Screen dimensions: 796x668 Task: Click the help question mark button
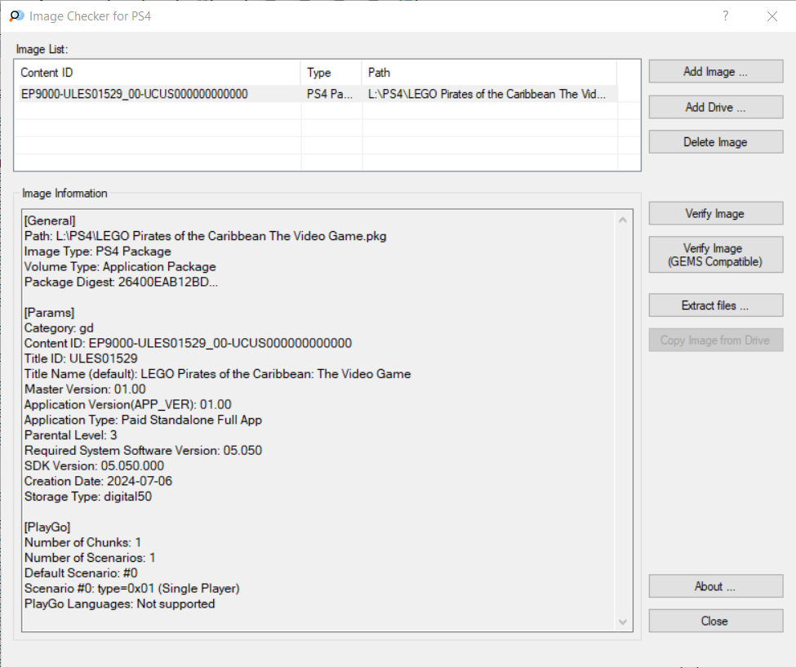coord(726,16)
